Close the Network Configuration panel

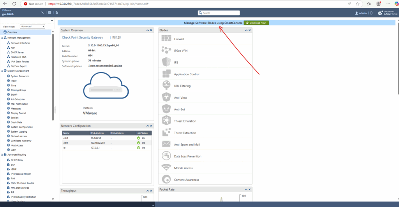click(151, 126)
